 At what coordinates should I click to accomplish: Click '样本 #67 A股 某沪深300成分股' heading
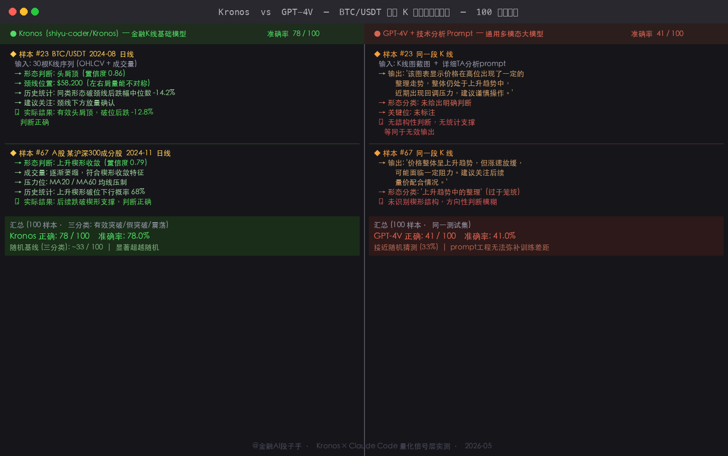click(x=95, y=153)
